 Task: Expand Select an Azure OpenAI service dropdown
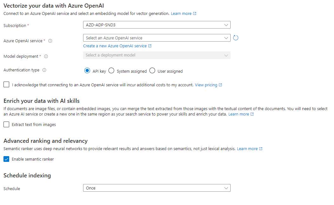point(157,38)
